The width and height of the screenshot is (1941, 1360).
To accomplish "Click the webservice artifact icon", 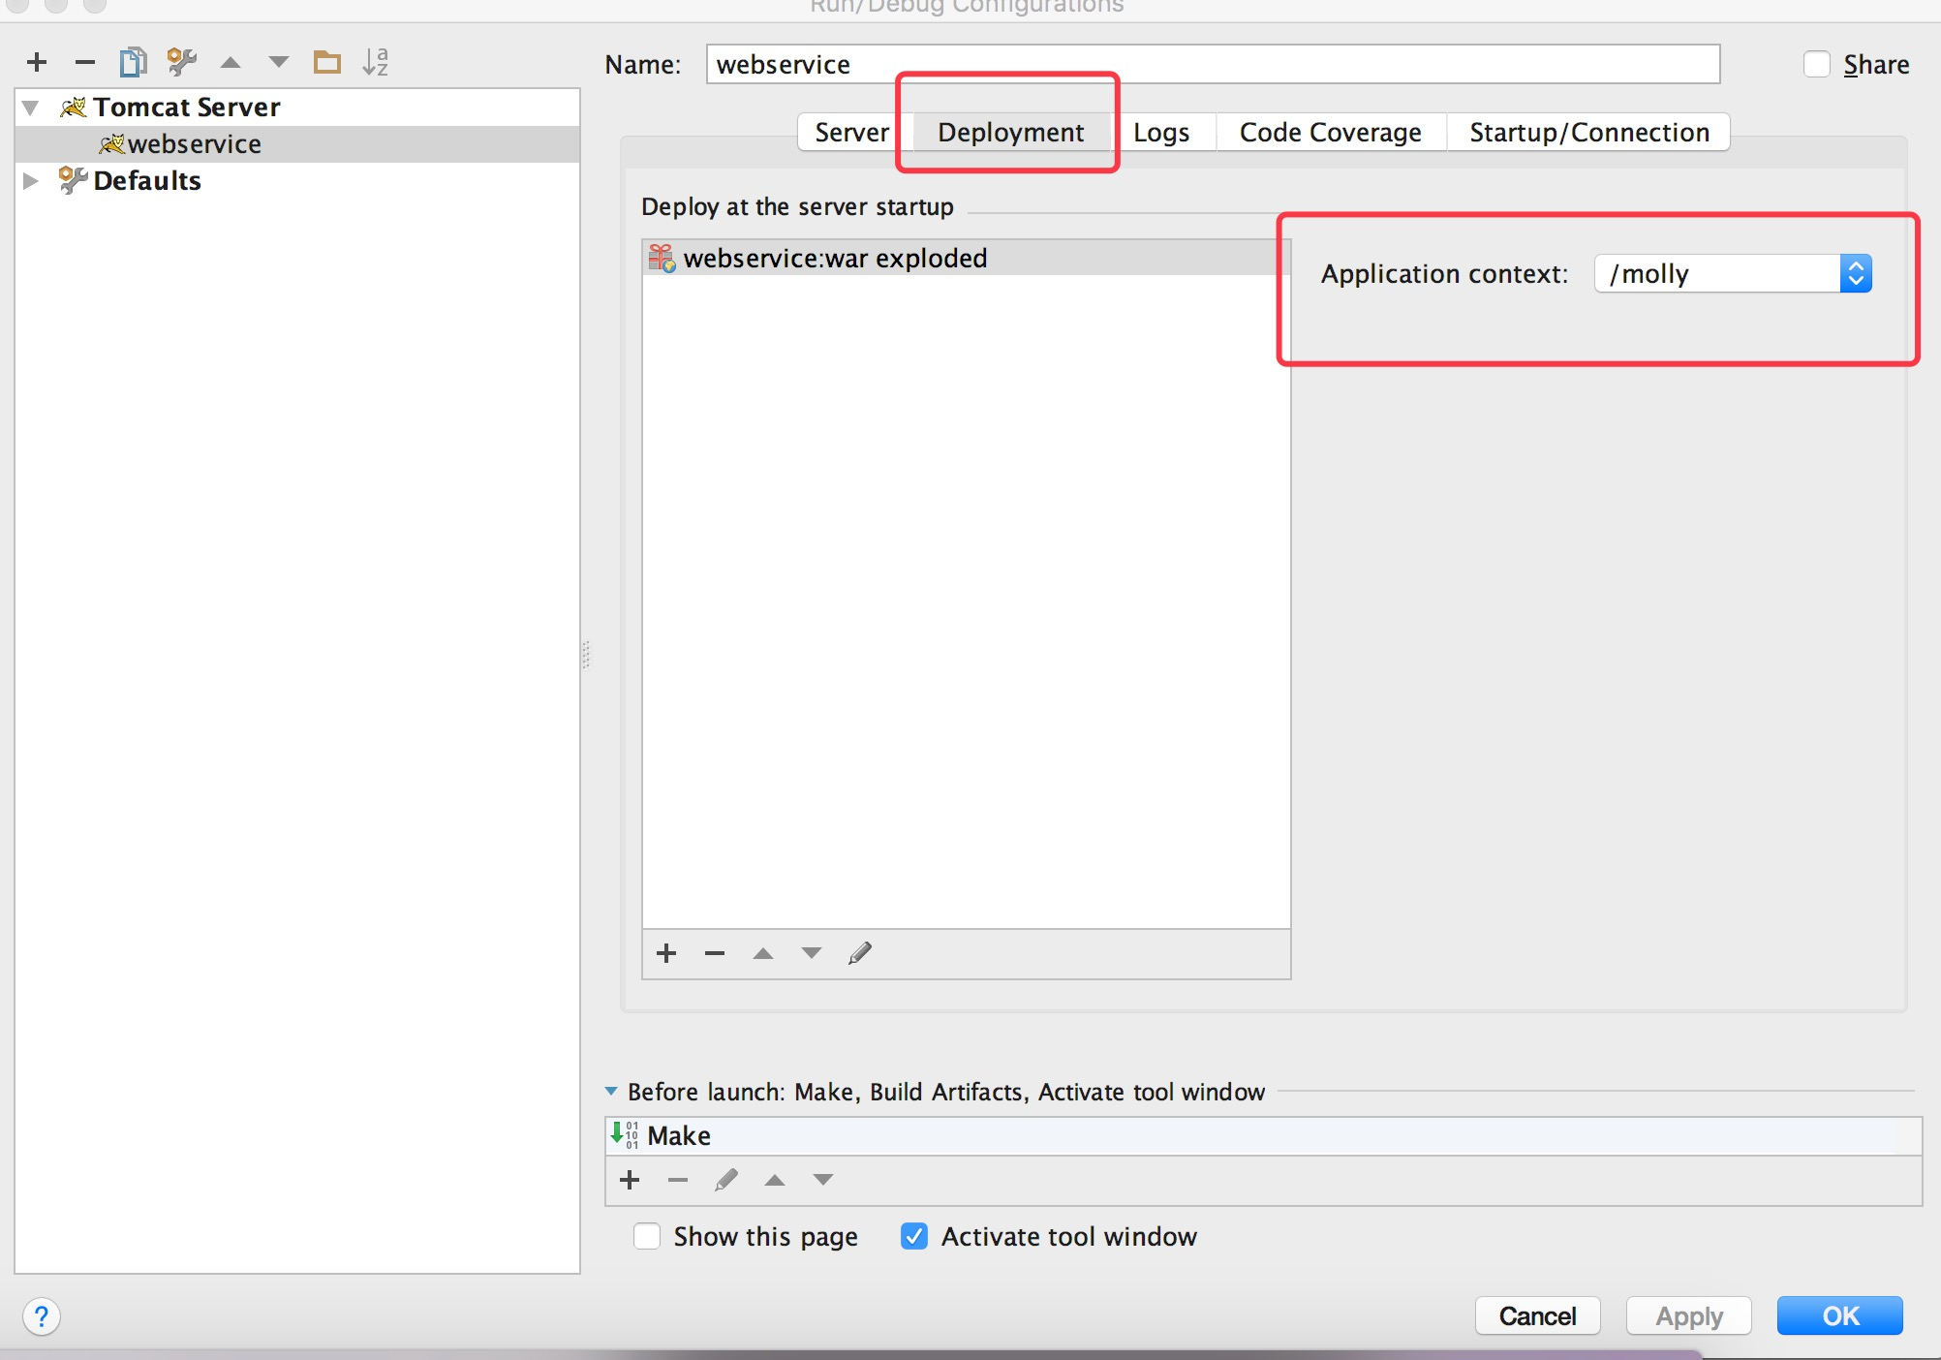I will [662, 258].
